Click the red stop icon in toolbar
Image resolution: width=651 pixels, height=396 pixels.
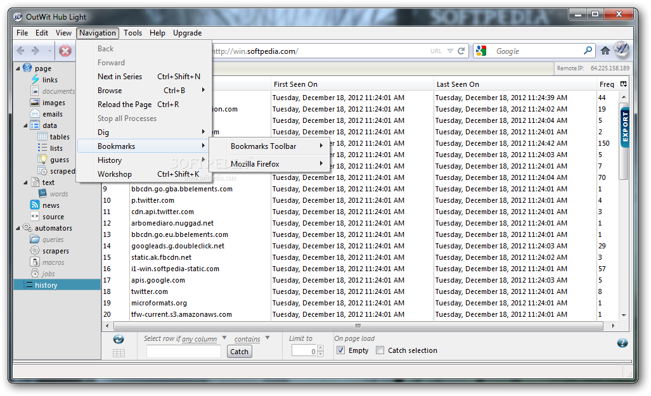(x=65, y=51)
